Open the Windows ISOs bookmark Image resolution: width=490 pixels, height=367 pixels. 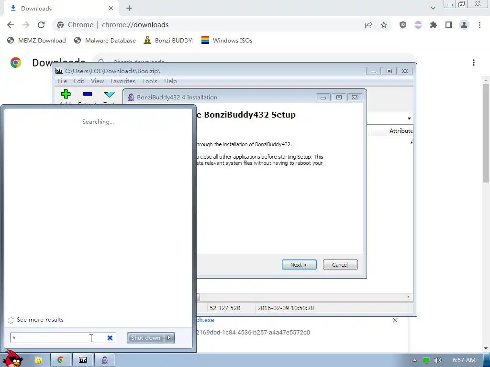(x=227, y=40)
